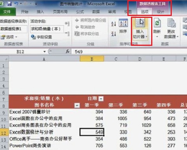Click the Undo icon in quick access toolbar

point(16,3)
